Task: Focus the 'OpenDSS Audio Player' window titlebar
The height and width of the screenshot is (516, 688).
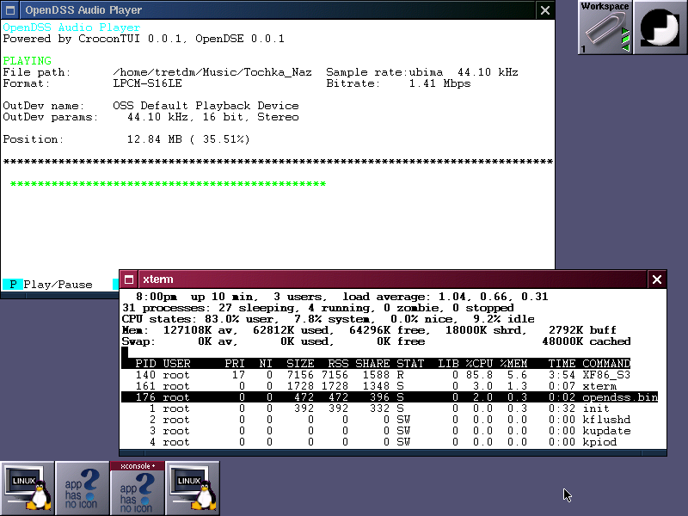Action: pyautogui.click(x=277, y=10)
